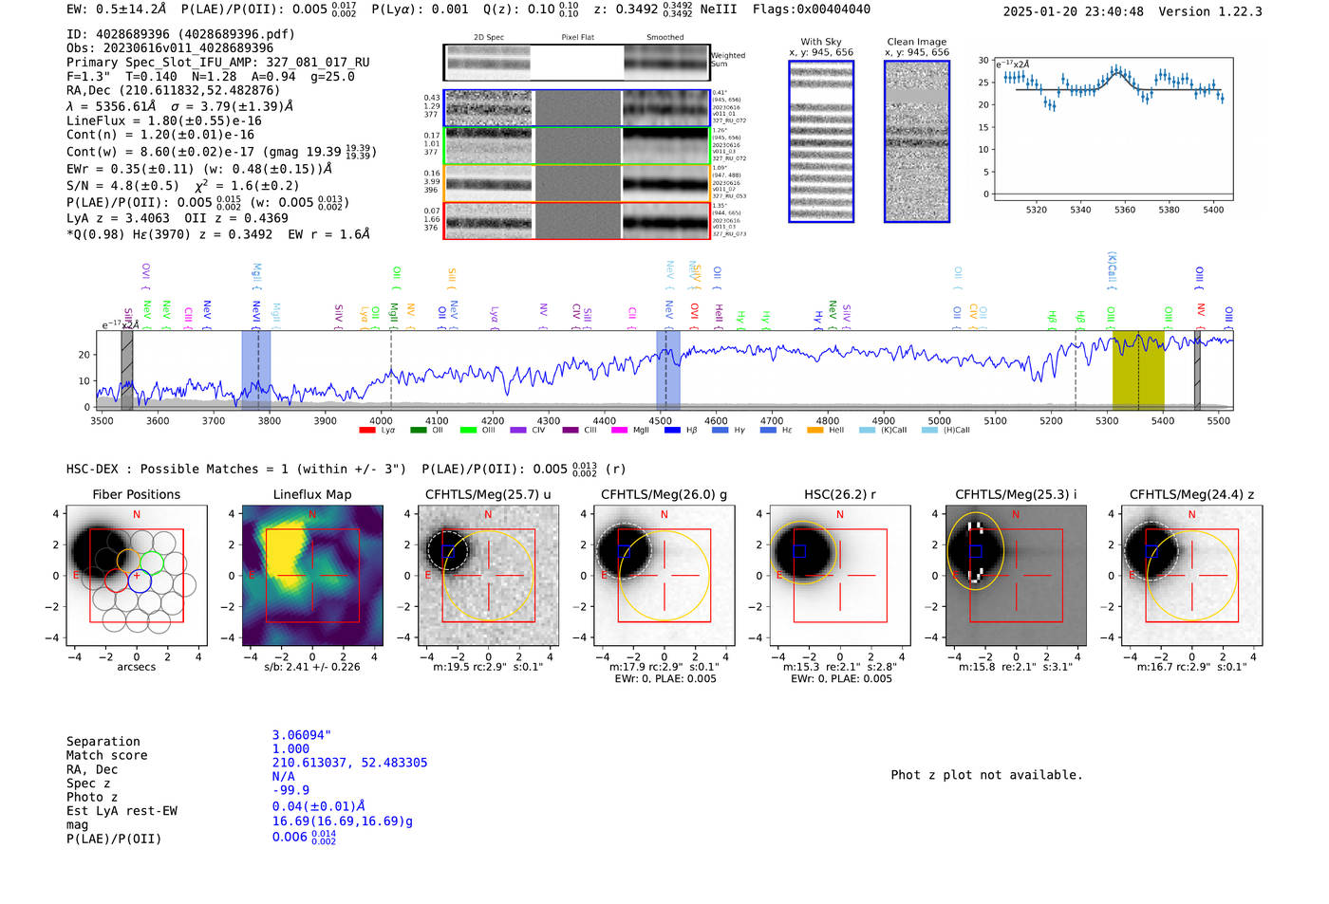Click the (H)CaII legend swatch
Viewport: 1329px width, 904px height.
929,431
